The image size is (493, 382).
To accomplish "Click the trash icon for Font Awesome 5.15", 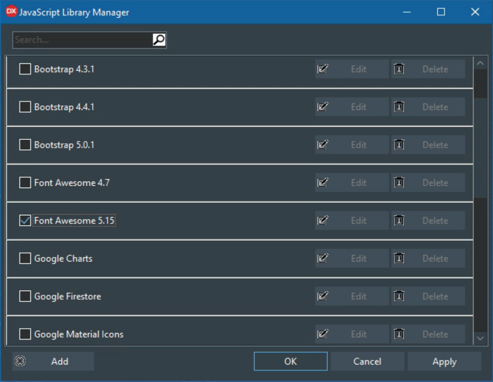I will [x=399, y=221].
